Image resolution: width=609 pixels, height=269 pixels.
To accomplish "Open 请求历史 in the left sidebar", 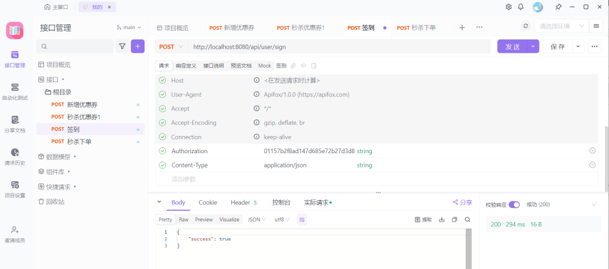I will pos(15,156).
